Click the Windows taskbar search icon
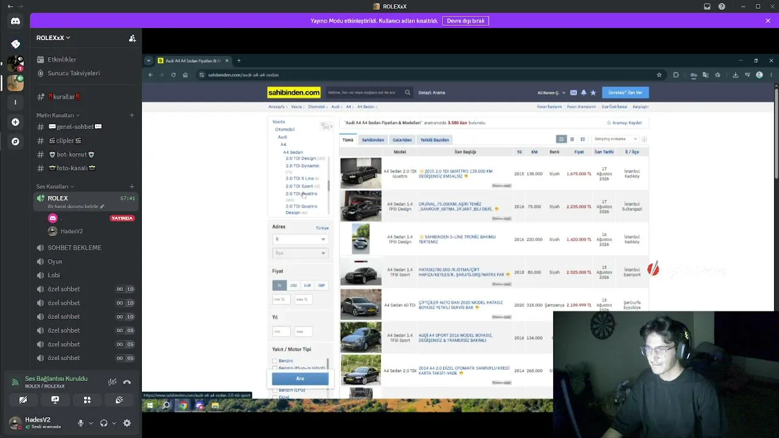The image size is (779, 438). pyautogui.click(x=166, y=405)
